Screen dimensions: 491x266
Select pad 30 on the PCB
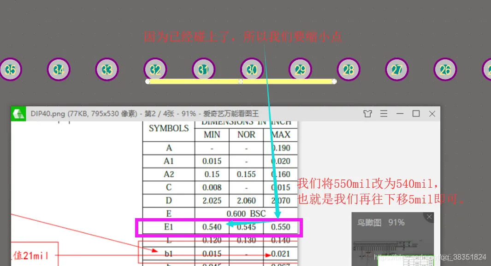(x=252, y=70)
